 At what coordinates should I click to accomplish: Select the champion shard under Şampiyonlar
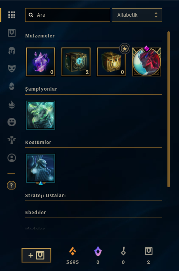(x=40, y=115)
